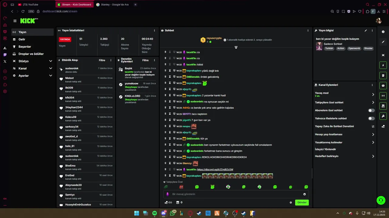Open Denetim Eylemleri filter

(146, 60)
